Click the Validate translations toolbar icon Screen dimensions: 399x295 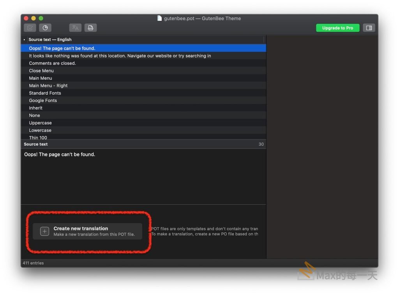(x=30, y=28)
